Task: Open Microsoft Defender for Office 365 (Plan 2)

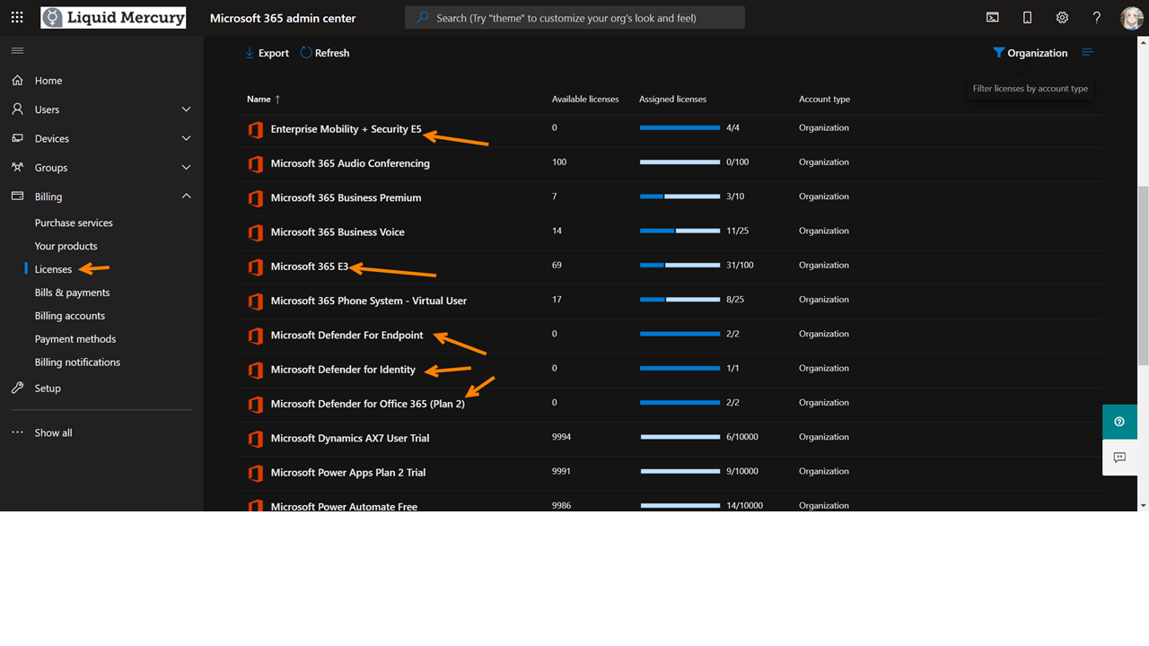Action: (x=368, y=404)
